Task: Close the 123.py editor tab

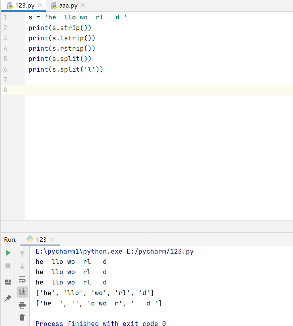Action: coord(40,5)
